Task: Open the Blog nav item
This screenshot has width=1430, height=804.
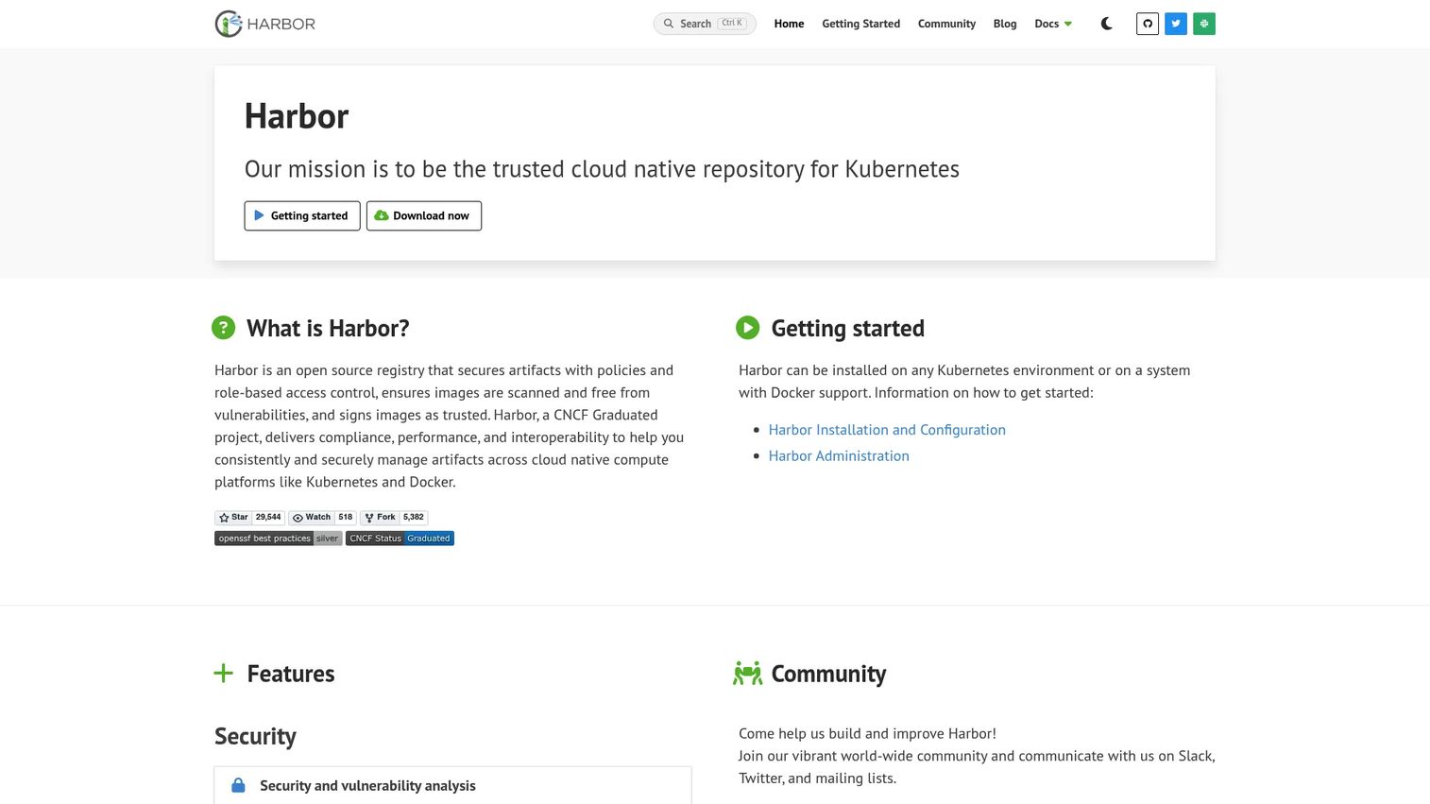Action: coord(1005,24)
